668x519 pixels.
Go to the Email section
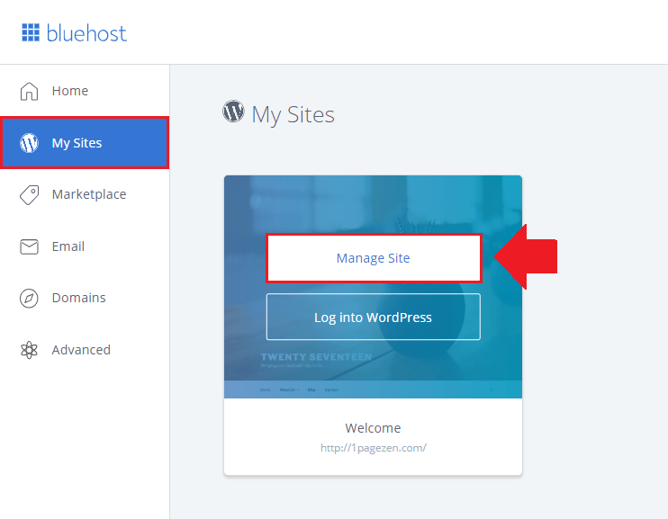[85, 246]
